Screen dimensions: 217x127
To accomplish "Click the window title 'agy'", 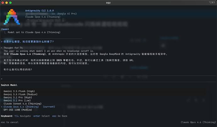I will 108,3.
